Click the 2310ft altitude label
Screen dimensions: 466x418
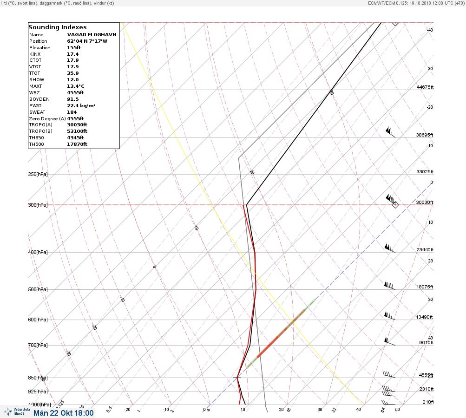[426, 389]
